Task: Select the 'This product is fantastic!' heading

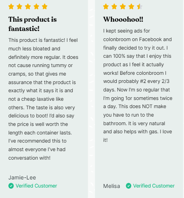Action: tap(32, 24)
